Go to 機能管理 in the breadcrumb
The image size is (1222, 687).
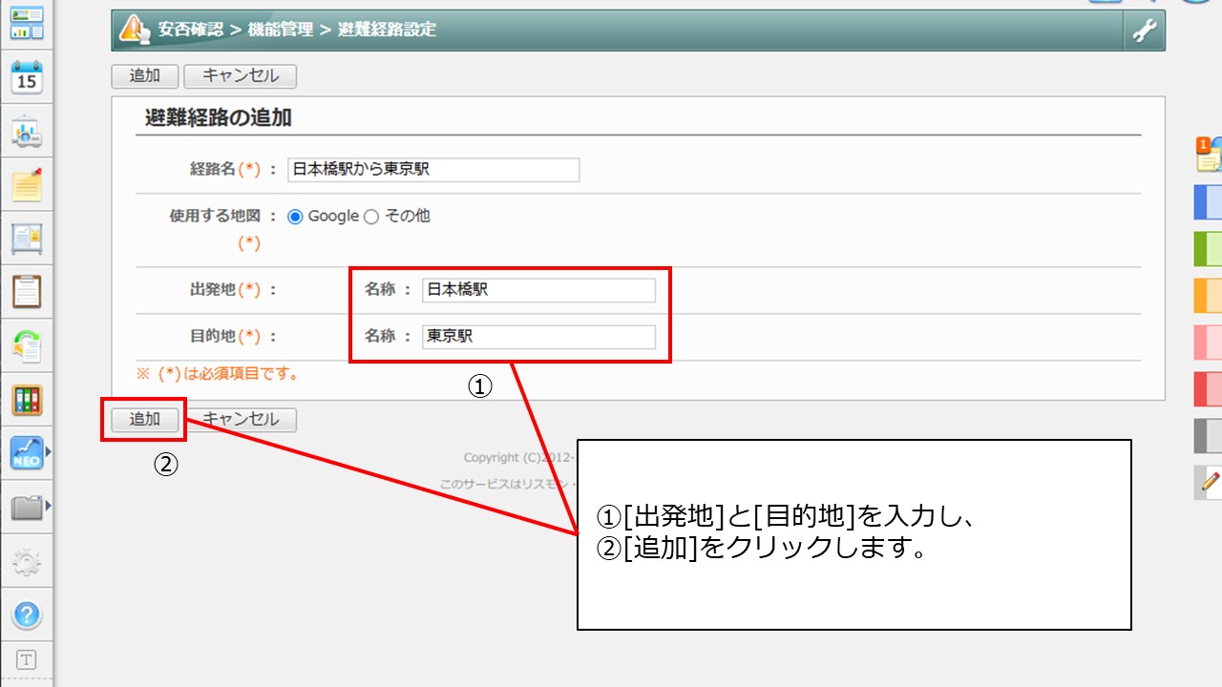click(280, 30)
